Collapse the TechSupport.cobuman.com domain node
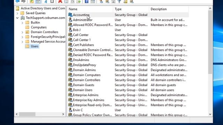Image resolution: width=223 pixels, height=125 pixels. [x=17, y=18]
